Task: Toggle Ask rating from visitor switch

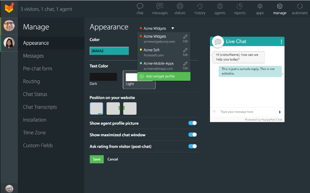Action: 193,146
